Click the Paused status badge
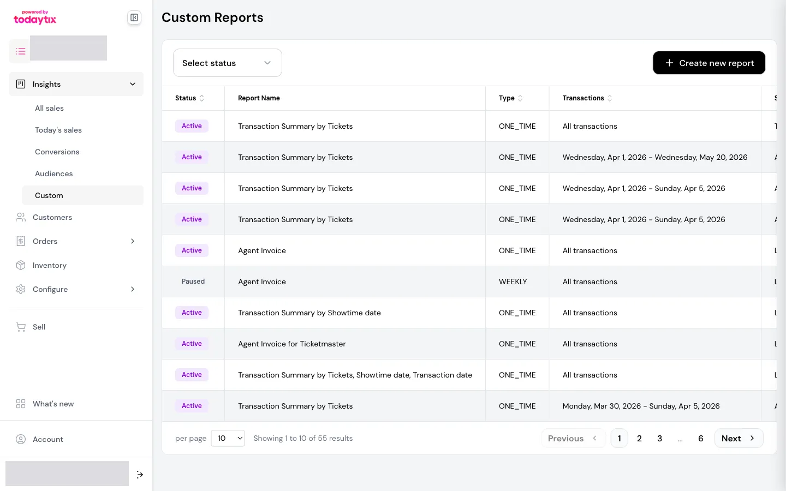The height and width of the screenshot is (491, 786). (x=193, y=282)
